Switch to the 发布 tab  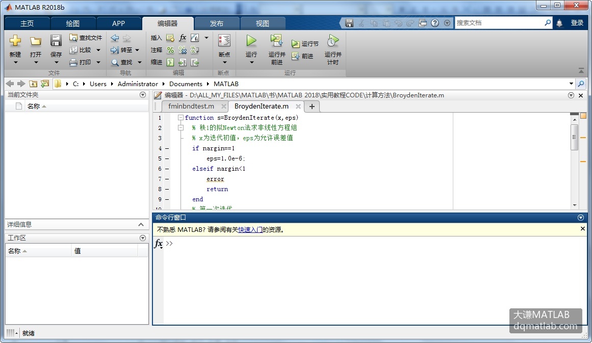(x=217, y=23)
